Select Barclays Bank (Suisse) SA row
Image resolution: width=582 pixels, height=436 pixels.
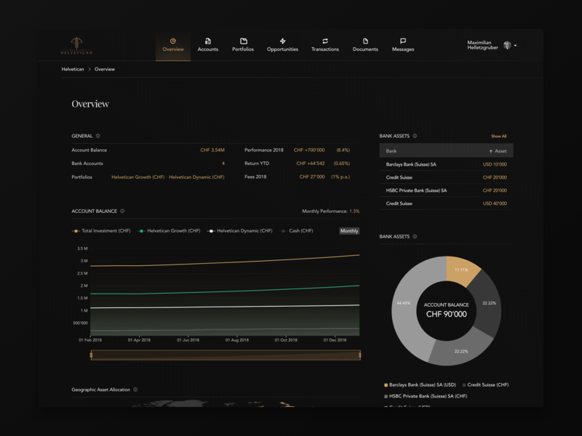click(x=446, y=165)
